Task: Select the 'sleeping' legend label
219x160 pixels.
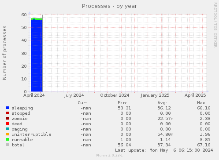Action: (22, 108)
